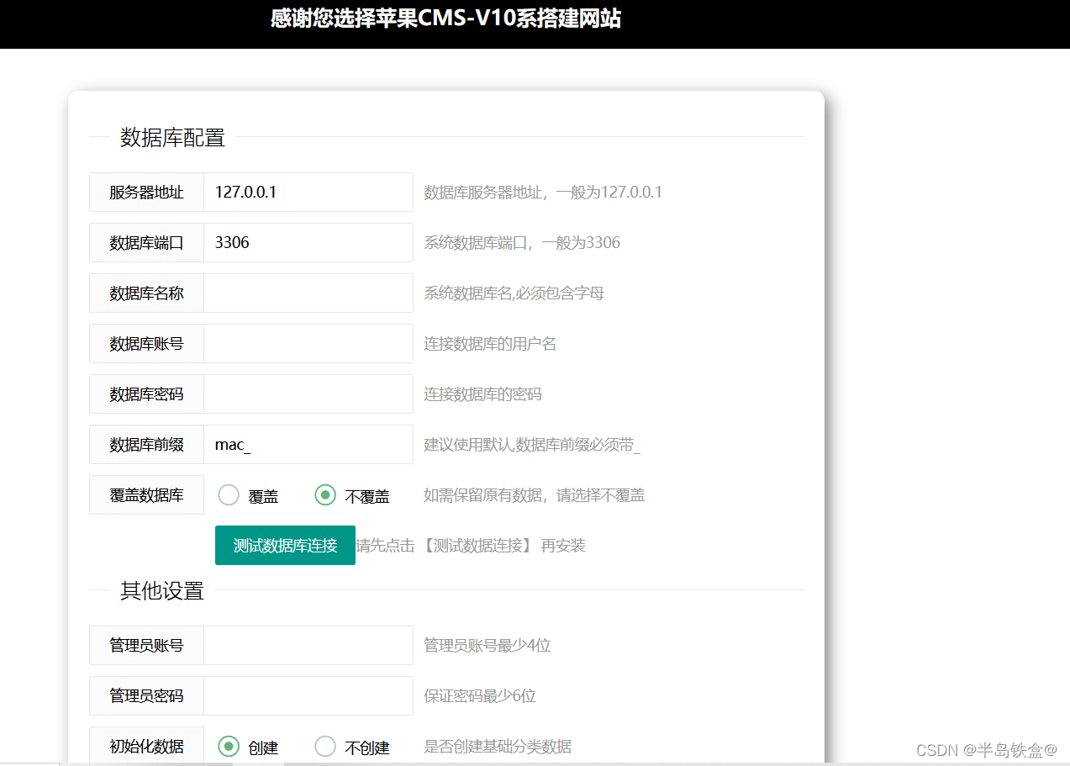The width and height of the screenshot is (1070, 766).
Task: Click hint text 如需保留原有数据，请选择不覆盖
Action: [x=535, y=495]
